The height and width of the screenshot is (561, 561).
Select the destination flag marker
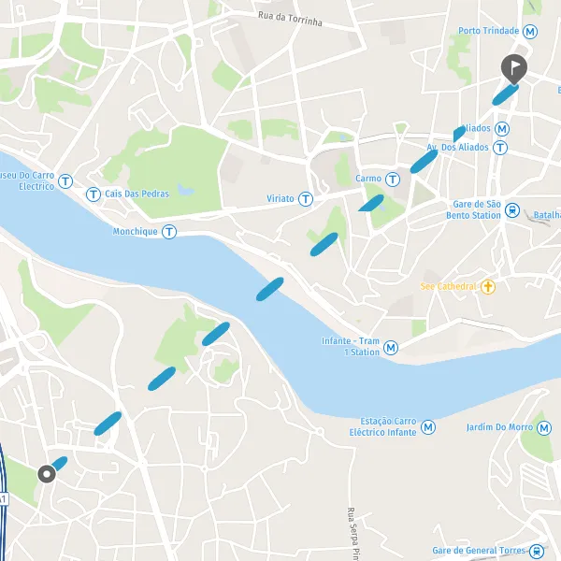513,69
